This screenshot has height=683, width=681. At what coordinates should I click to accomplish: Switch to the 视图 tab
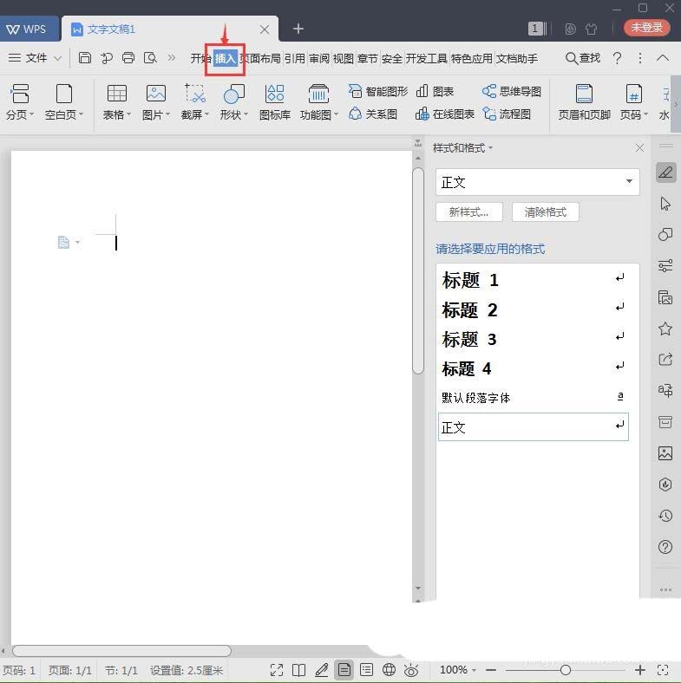(344, 58)
